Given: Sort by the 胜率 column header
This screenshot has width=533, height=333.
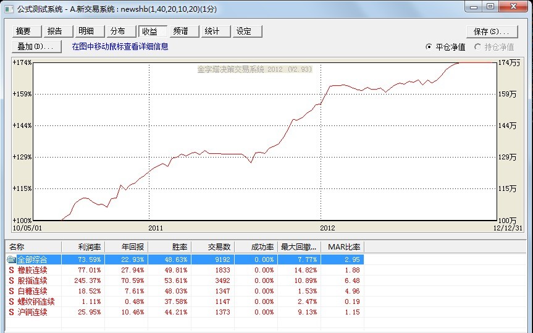Looking at the screenshot, I should tap(169, 247).
